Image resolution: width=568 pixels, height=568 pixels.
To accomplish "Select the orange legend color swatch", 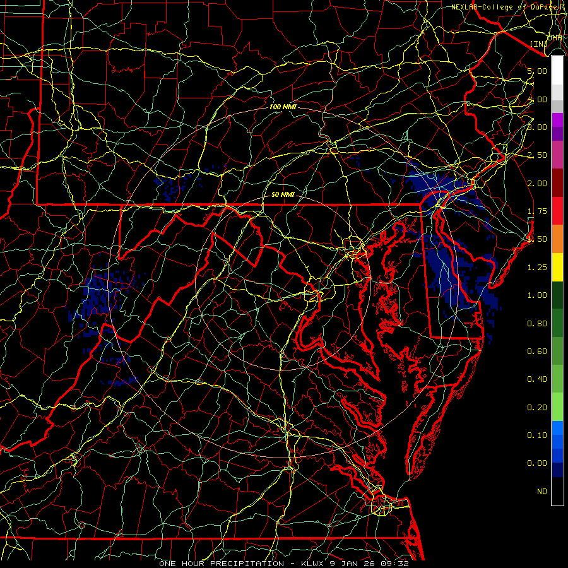I will pos(557,239).
